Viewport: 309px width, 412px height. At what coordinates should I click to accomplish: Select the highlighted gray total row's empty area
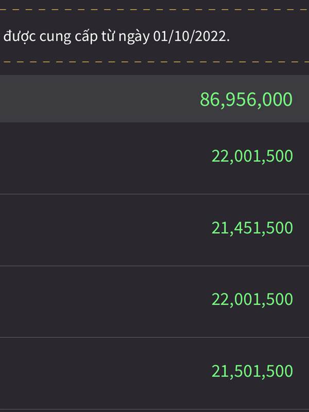[100, 99]
